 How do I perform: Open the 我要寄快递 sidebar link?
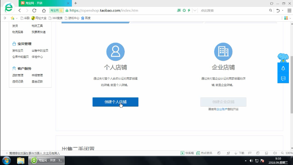click(x=38, y=32)
